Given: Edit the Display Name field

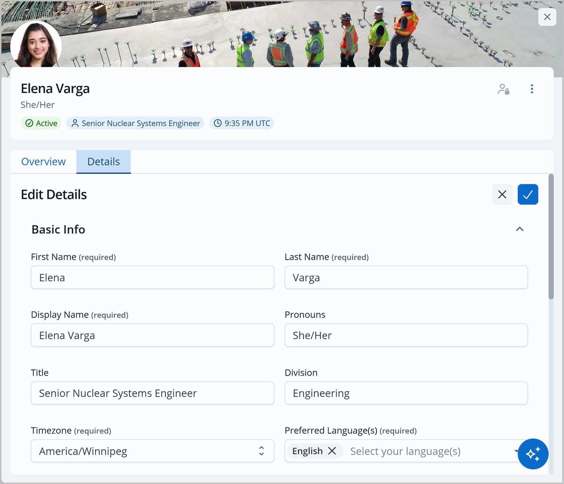Looking at the screenshot, I should pyautogui.click(x=153, y=335).
